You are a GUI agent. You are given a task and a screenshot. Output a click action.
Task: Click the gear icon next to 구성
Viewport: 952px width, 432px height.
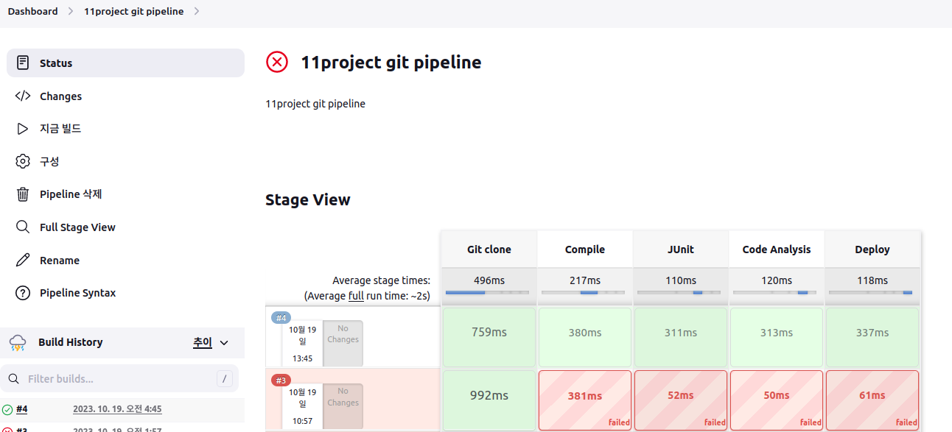coord(23,161)
